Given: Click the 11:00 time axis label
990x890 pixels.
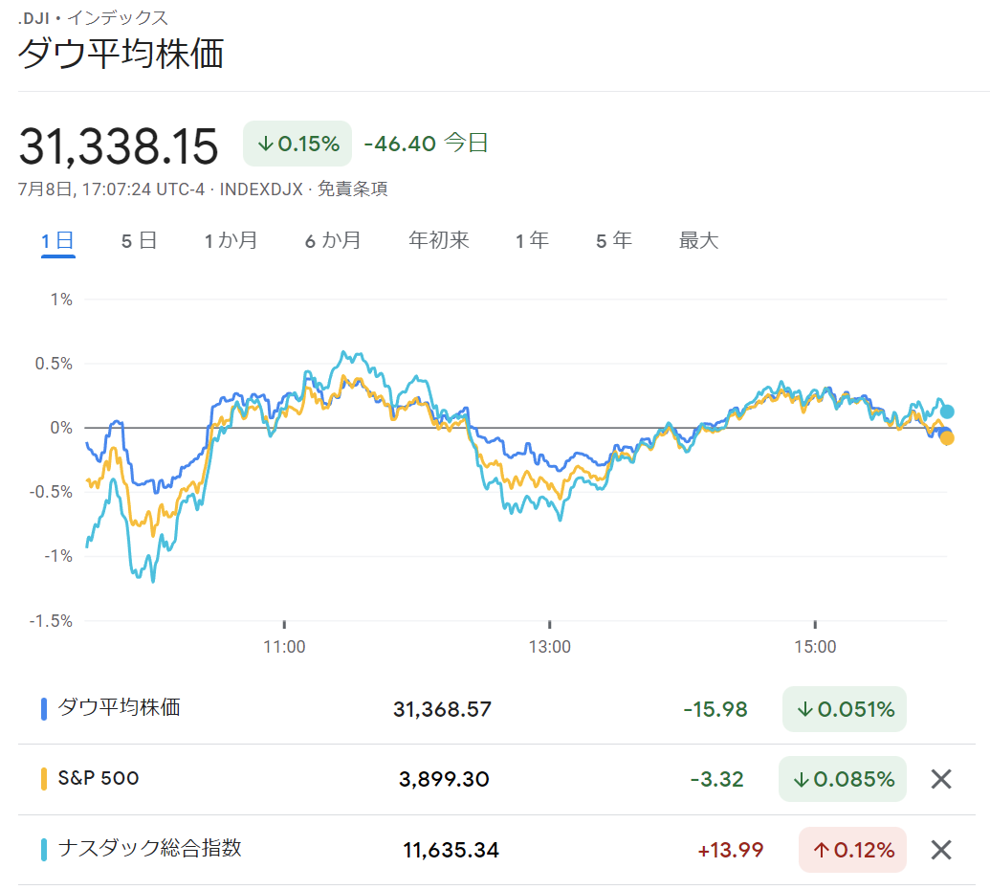Looking at the screenshot, I should (x=284, y=647).
